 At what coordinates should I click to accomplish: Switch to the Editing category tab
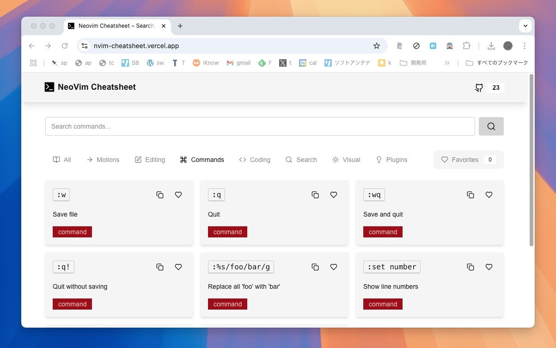coord(150,160)
